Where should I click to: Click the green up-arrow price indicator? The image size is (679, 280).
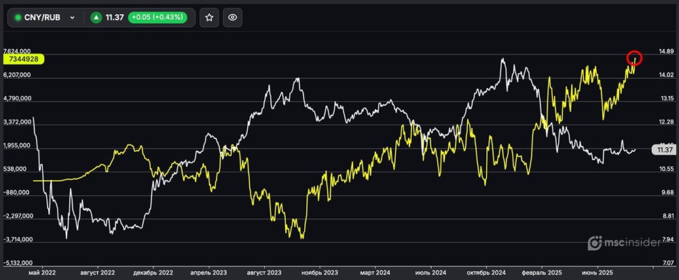click(96, 18)
